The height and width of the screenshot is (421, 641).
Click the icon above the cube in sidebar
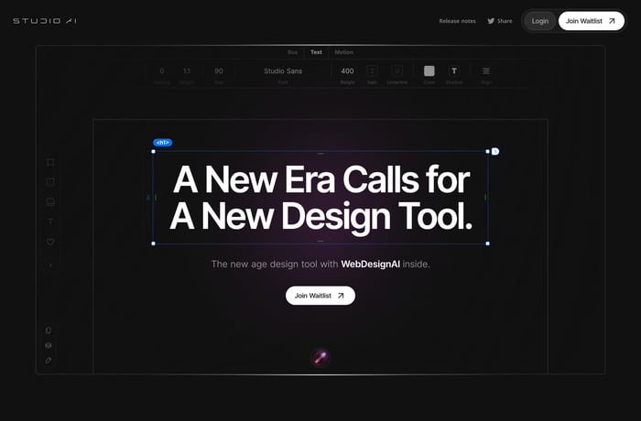pyautogui.click(x=49, y=330)
